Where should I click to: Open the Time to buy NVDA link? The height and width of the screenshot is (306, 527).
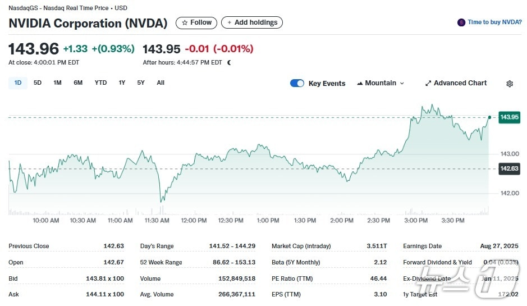pyautogui.click(x=494, y=22)
